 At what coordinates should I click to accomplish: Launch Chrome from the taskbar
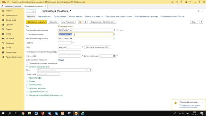pos(23,113)
